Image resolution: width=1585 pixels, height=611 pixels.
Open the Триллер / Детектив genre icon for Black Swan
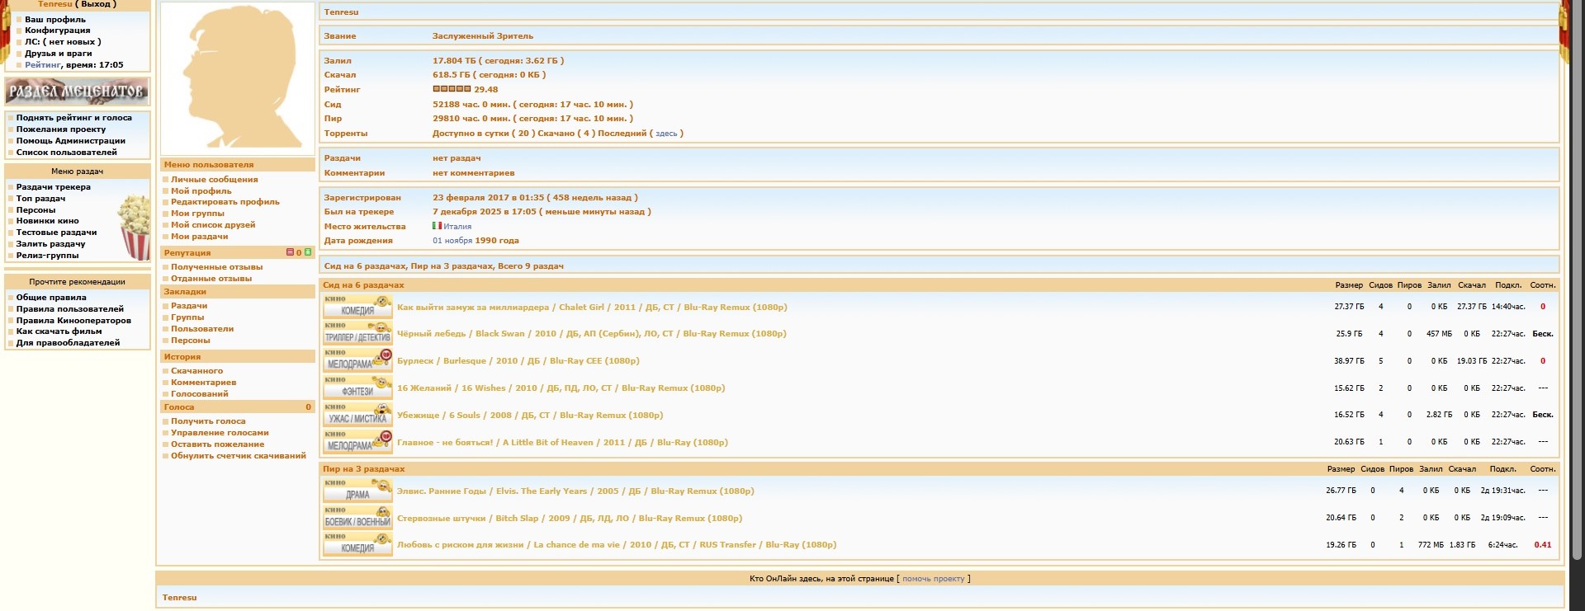[x=357, y=334]
